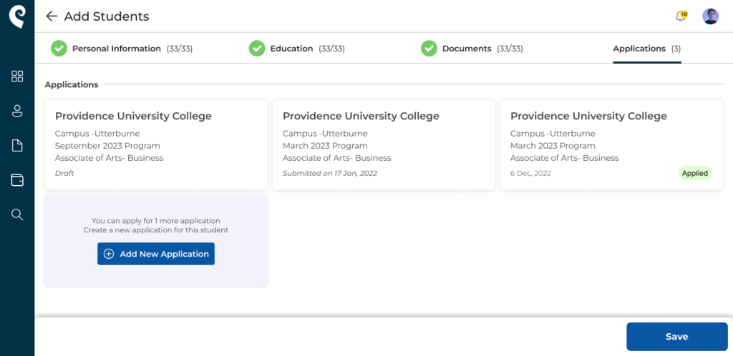733x356 pixels.
Task: Open the Draft September 2023 application card
Action: pos(155,144)
